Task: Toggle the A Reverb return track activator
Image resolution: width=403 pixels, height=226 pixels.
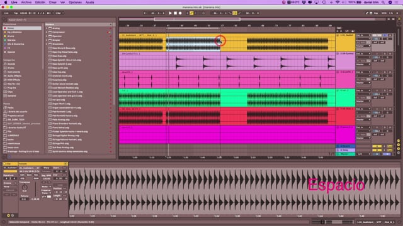Action: pyautogui.click(x=377, y=146)
